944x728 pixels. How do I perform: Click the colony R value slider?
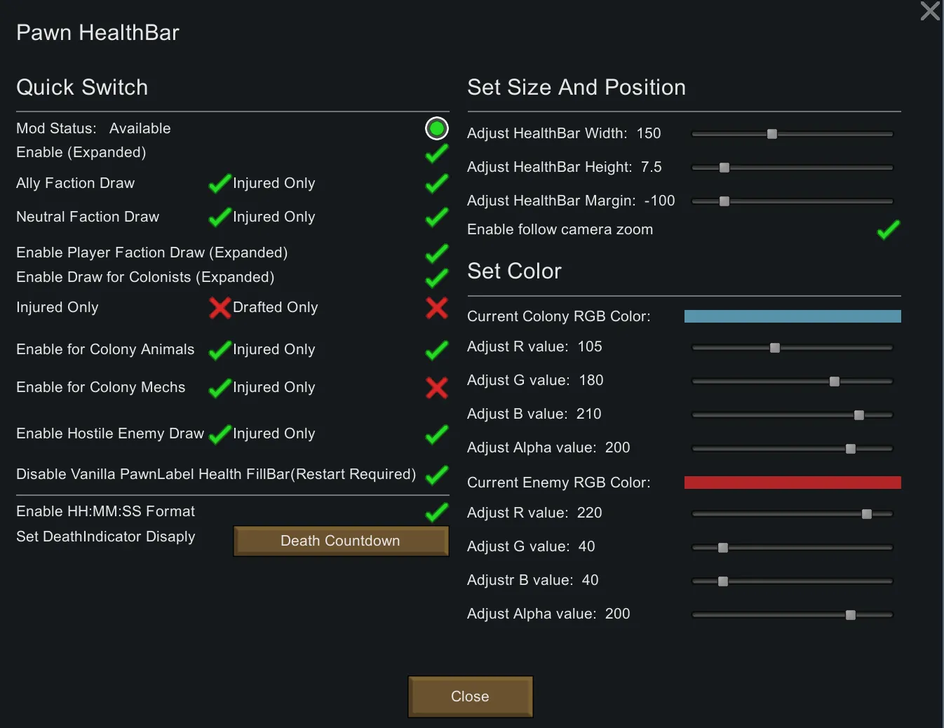pos(792,348)
